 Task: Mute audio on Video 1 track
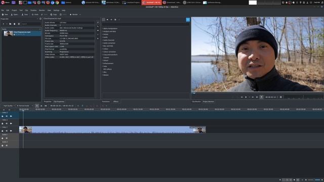[7, 131]
